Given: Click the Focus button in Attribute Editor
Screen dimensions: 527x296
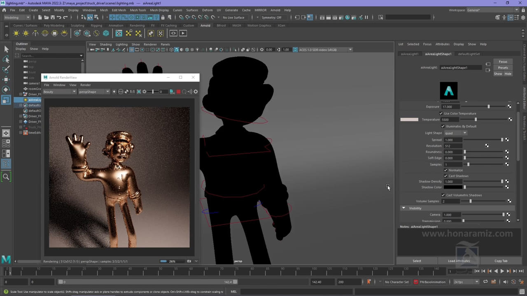Looking at the screenshot, I should pos(503,62).
